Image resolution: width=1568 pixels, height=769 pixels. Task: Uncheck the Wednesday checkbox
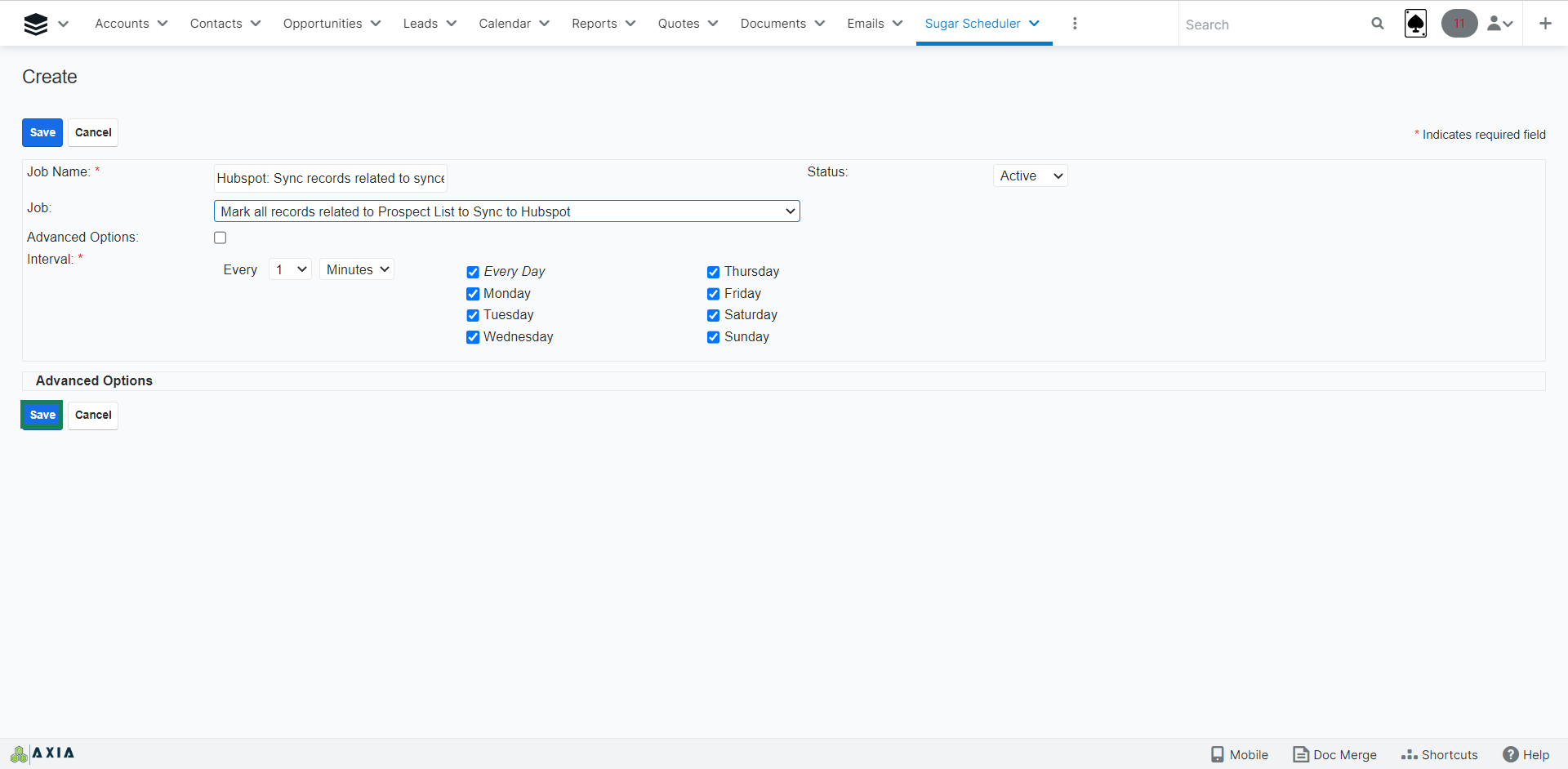point(473,337)
